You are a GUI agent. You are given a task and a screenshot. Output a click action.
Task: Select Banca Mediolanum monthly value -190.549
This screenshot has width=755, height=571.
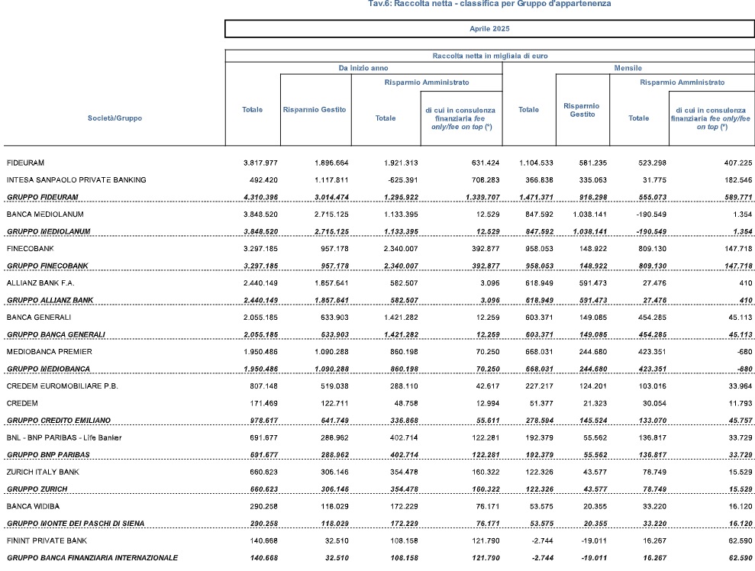[x=651, y=215]
